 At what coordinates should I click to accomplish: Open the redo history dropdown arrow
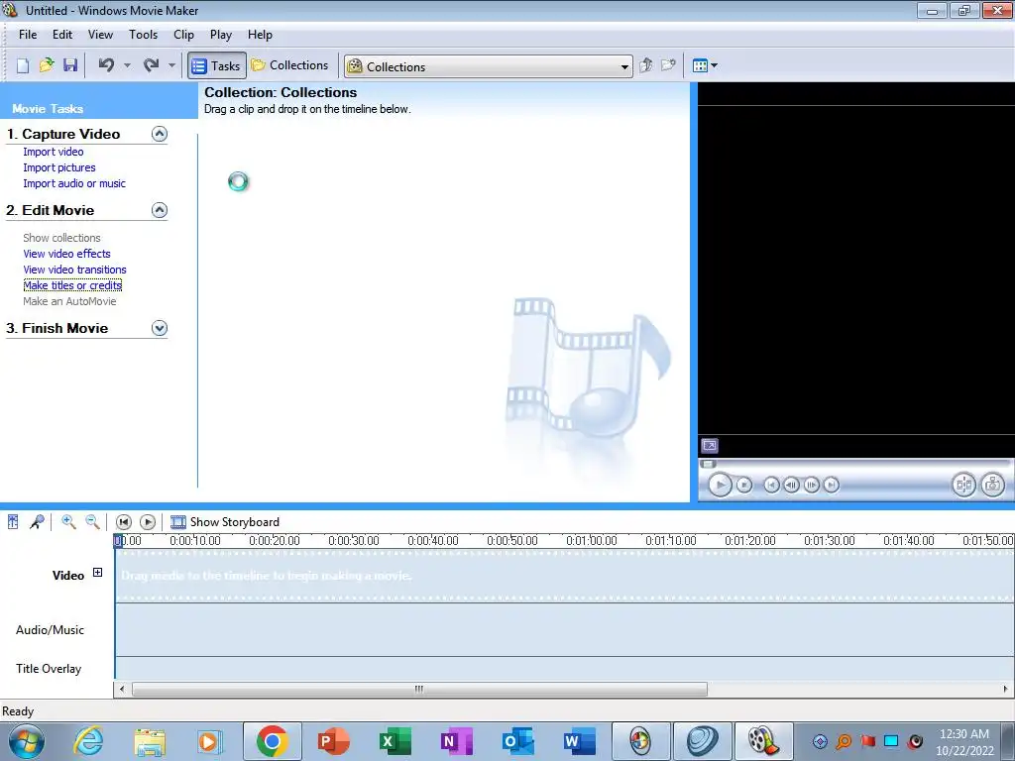click(171, 65)
